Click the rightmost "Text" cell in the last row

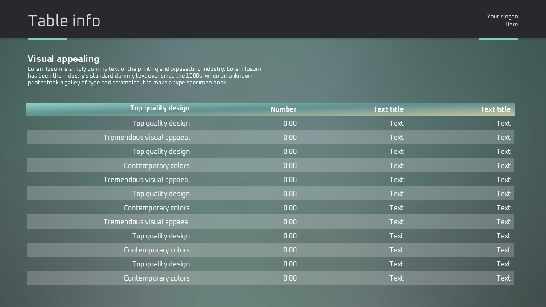[503, 278]
